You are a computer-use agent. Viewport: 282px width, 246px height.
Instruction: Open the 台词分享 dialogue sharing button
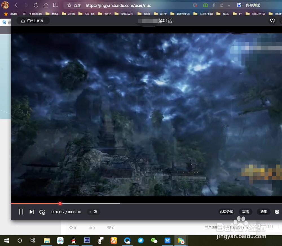coord(226,212)
